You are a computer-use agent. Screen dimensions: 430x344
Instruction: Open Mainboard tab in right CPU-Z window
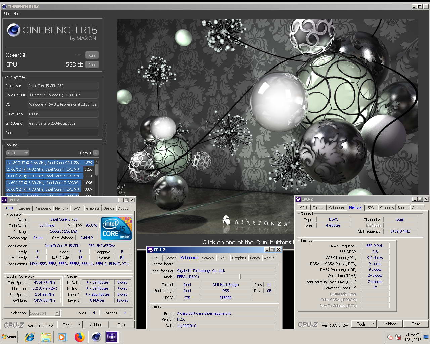337,208
